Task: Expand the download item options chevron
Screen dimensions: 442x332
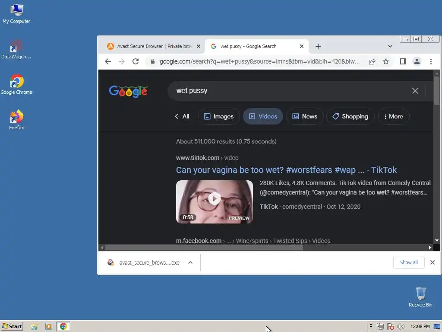Action: [190, 262]
